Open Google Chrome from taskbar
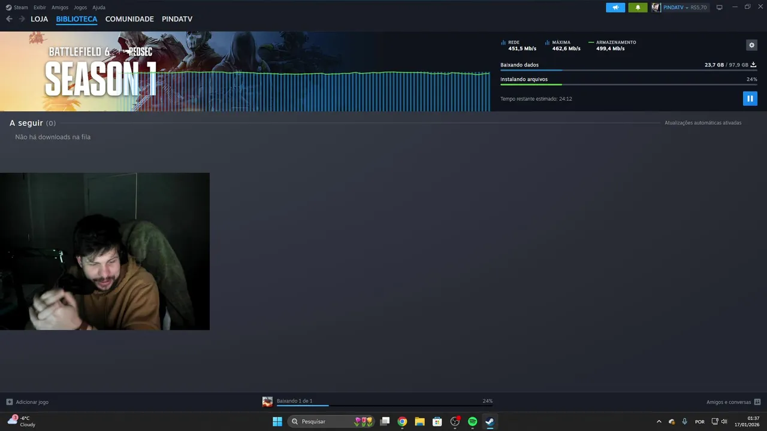The width and height of the screenshot is (767, 431). point(402,421)
